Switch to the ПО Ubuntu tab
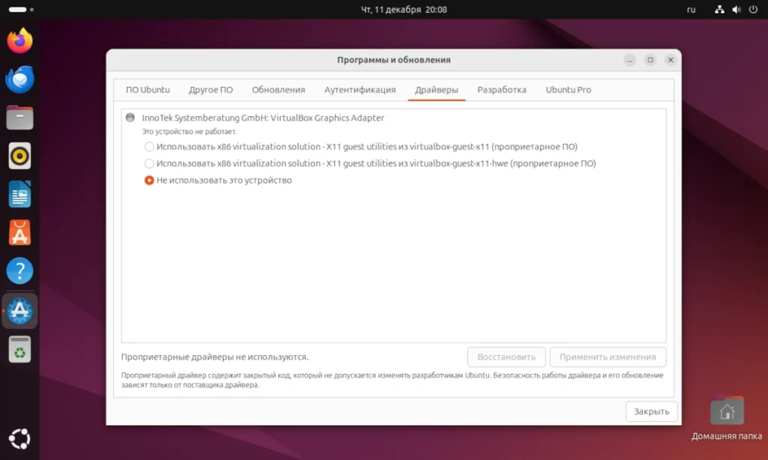 (x=148, y=90)
